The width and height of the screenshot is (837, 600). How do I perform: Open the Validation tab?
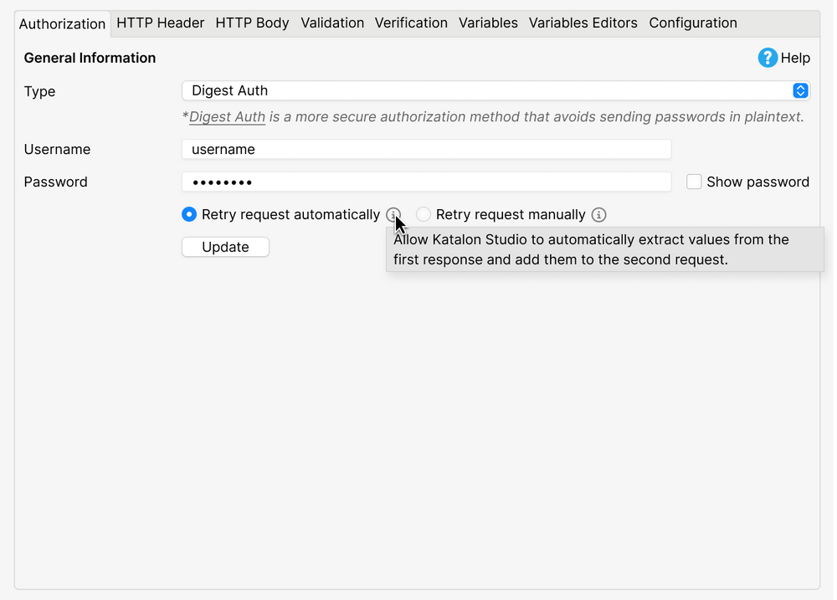click(332, 23)
